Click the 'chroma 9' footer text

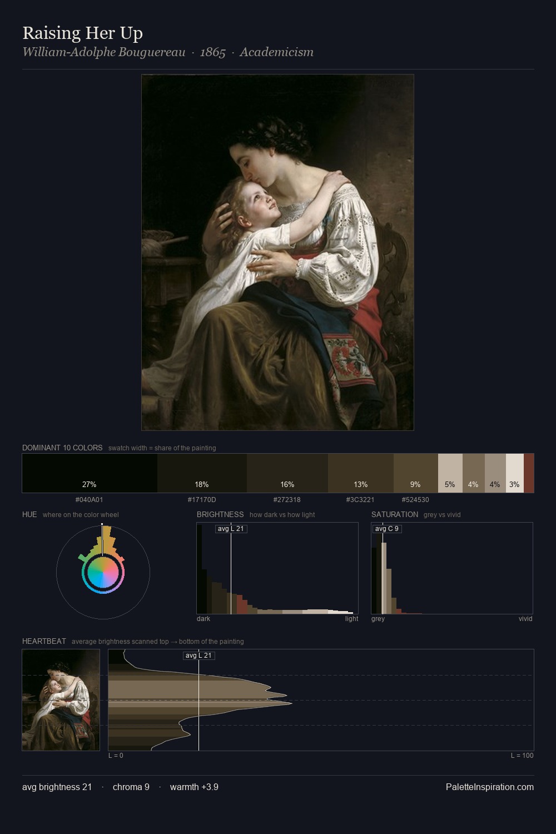coord(131,787)
